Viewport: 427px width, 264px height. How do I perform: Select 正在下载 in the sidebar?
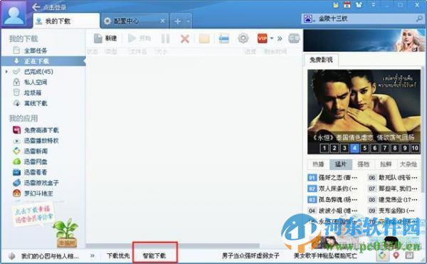[43, 61]
